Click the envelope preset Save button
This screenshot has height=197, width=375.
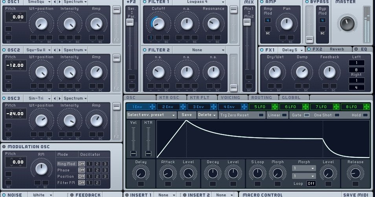click(187, 115)
